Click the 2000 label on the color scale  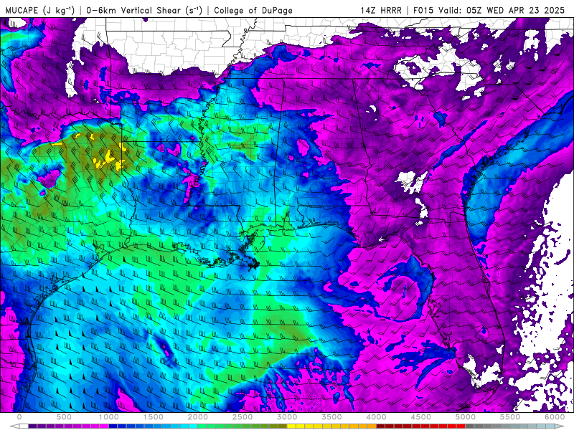coord(198,417)
